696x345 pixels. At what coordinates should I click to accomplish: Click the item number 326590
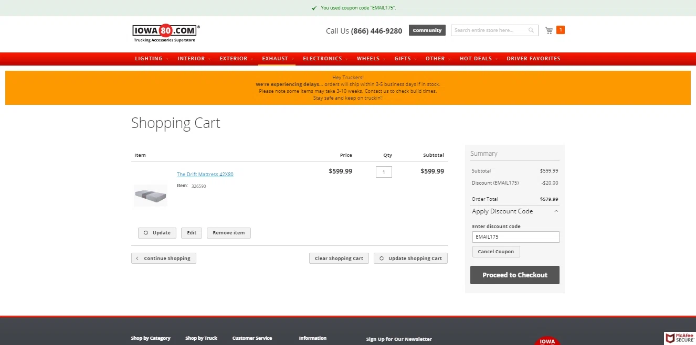[198, 186]
